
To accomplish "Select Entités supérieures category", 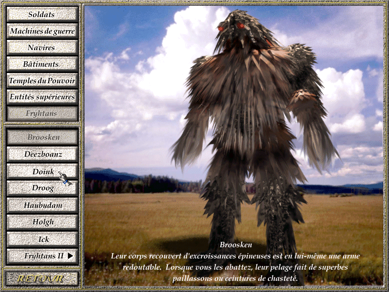I will pos(42,97).
